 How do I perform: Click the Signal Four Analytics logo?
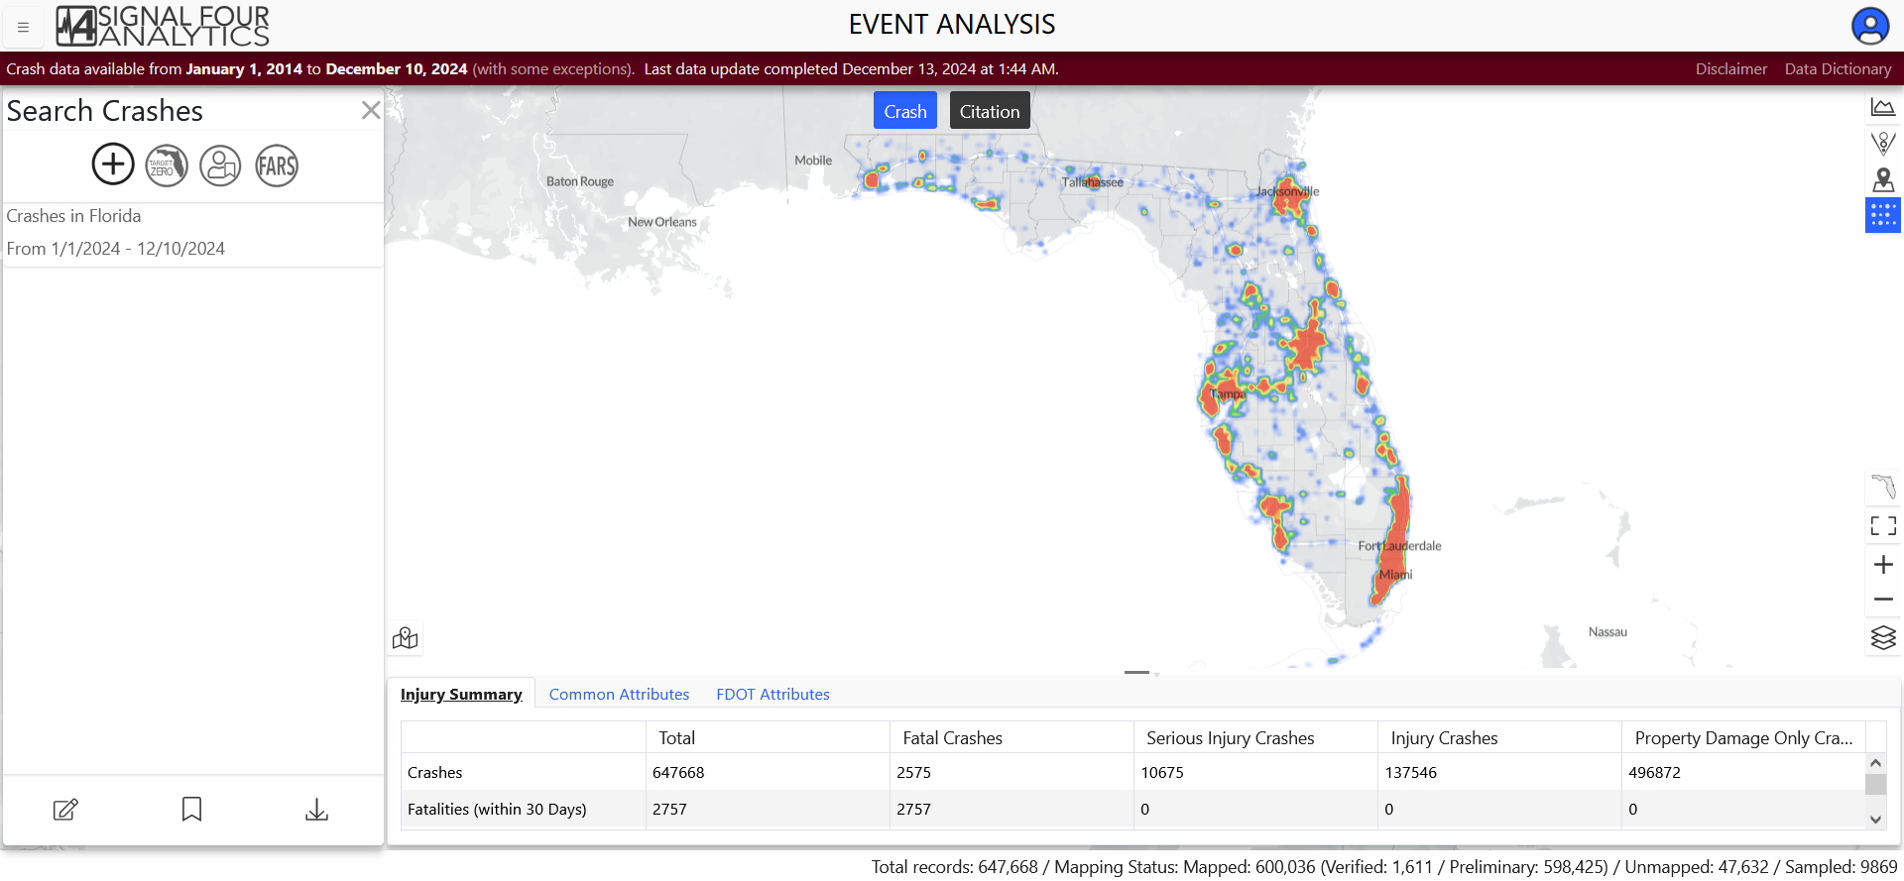pos(163,26)
